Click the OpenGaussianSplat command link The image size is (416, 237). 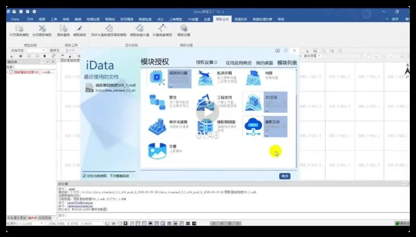tap(80, 206)
